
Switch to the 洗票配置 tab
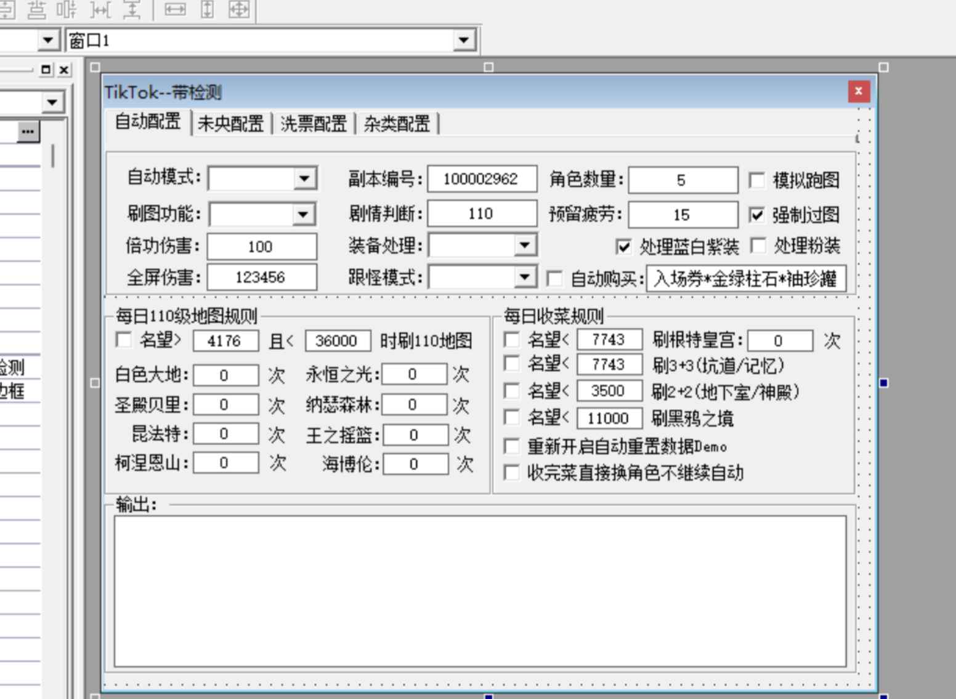point(314,124)
